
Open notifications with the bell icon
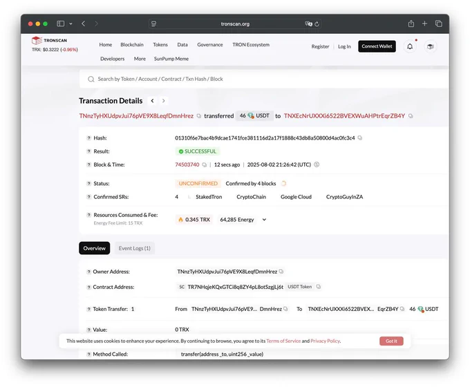(x=410, y=46)
